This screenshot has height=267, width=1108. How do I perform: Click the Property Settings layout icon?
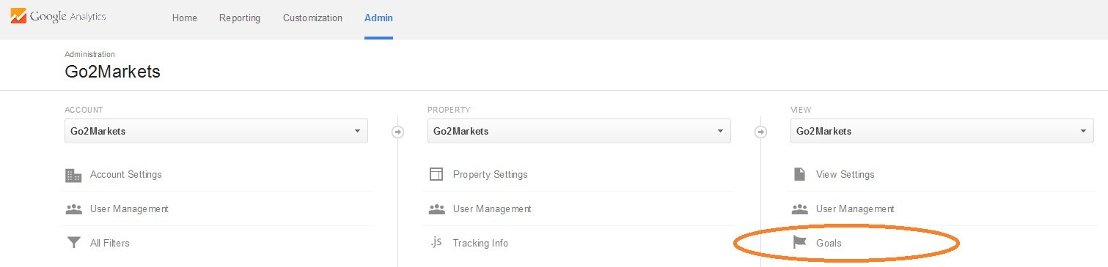click(436, 175)
